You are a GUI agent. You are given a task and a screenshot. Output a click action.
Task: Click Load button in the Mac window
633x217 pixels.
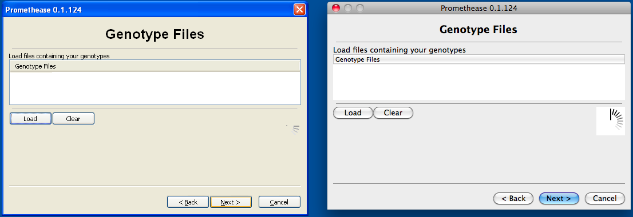click(x=353, y=112)
